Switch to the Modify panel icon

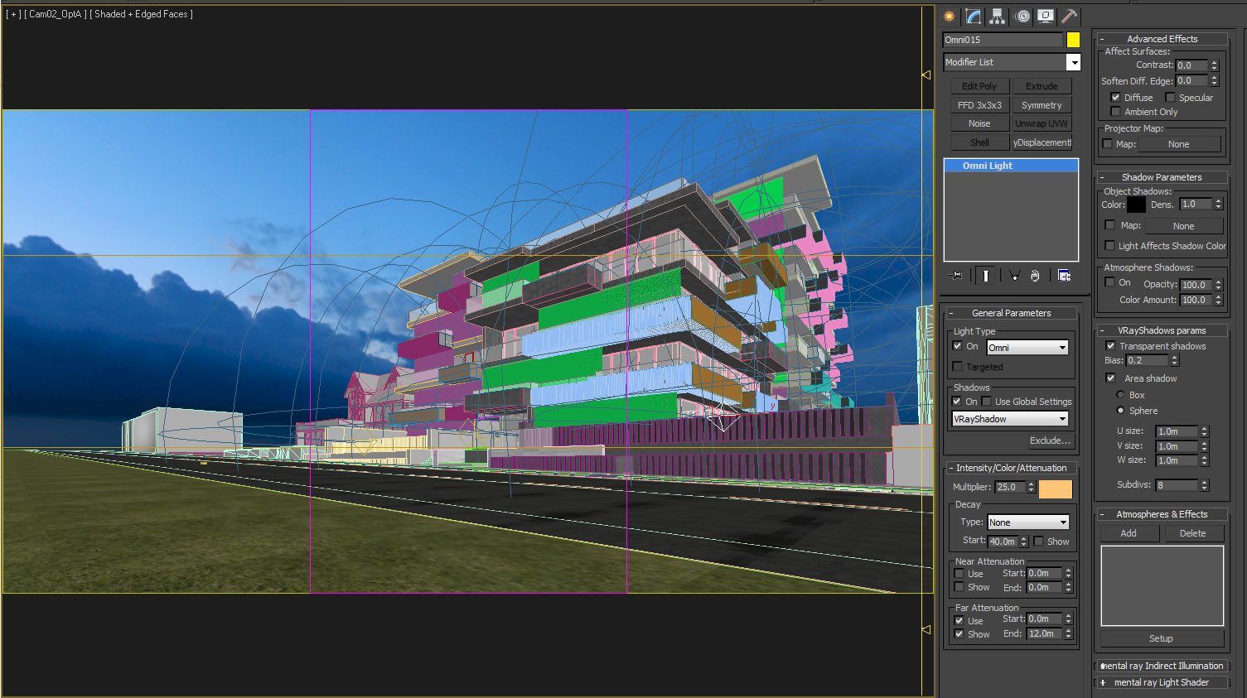(973, 16)
